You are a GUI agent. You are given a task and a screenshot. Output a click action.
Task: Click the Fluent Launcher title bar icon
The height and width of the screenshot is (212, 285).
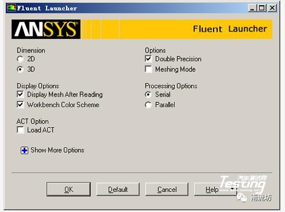(x=11, y=8)
